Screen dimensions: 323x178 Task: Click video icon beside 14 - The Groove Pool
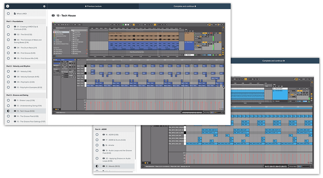(x=15, y=116)
